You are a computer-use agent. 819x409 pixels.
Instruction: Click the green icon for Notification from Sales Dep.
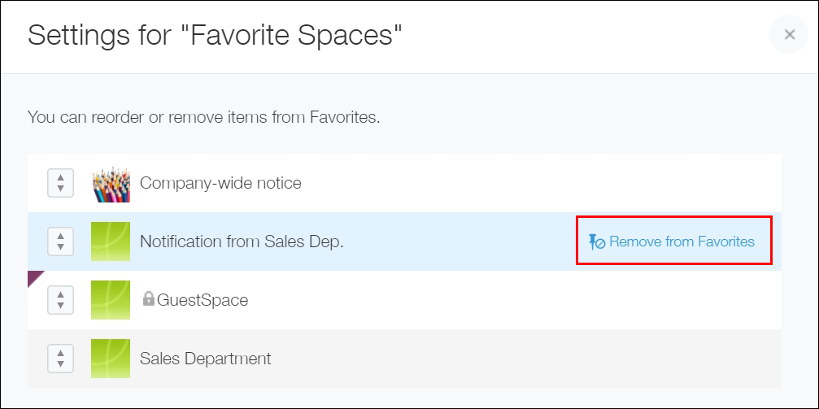111,241
